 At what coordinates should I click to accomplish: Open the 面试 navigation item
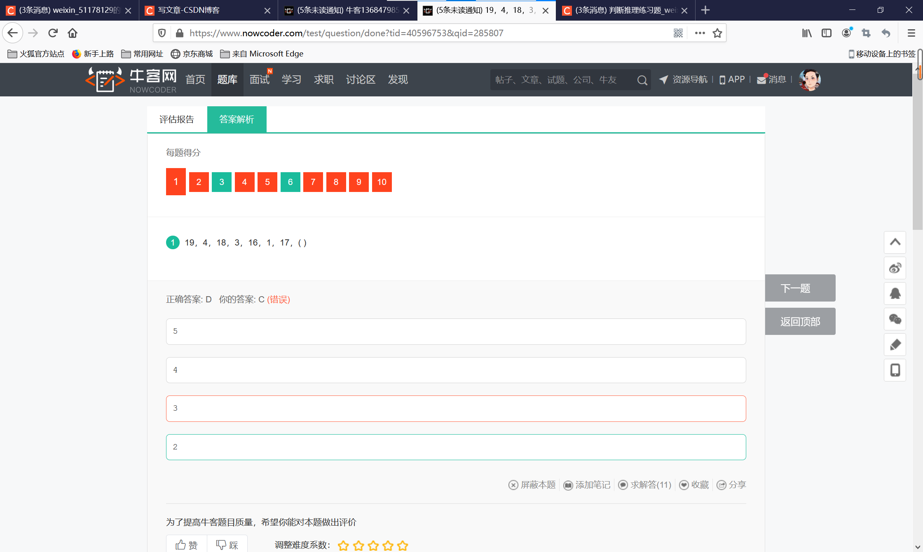260,80
